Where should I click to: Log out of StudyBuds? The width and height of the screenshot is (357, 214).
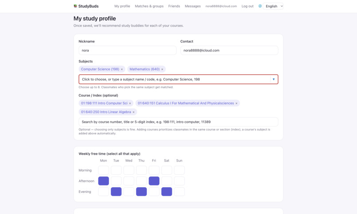coord(248,6)
